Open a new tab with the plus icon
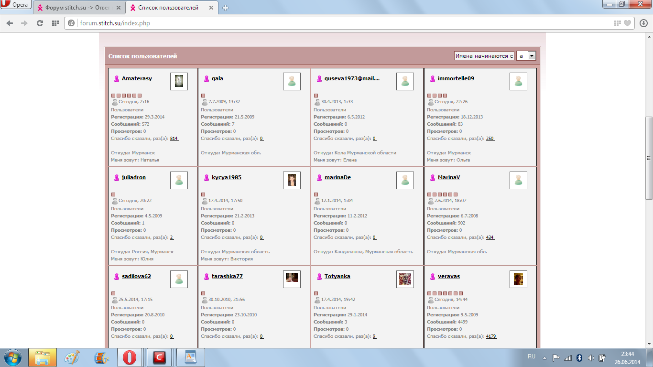The image size is (653, 367). [226, 8]
